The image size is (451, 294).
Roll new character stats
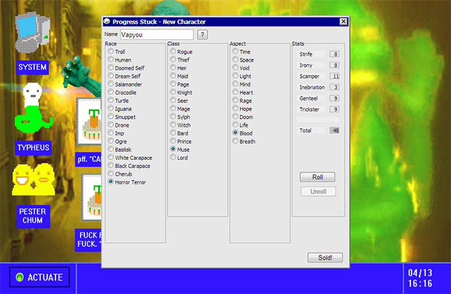pyautogui.click(x=317, y=177)
